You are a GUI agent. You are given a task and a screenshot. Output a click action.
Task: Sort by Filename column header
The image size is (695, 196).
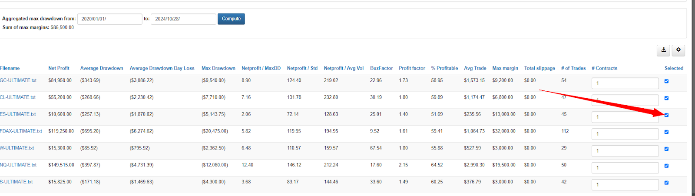[x=10, y=68]
